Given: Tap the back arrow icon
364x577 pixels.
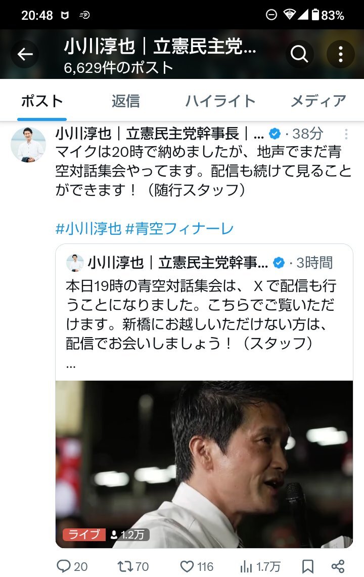Looking at the screenshot, I should [25, 55].
